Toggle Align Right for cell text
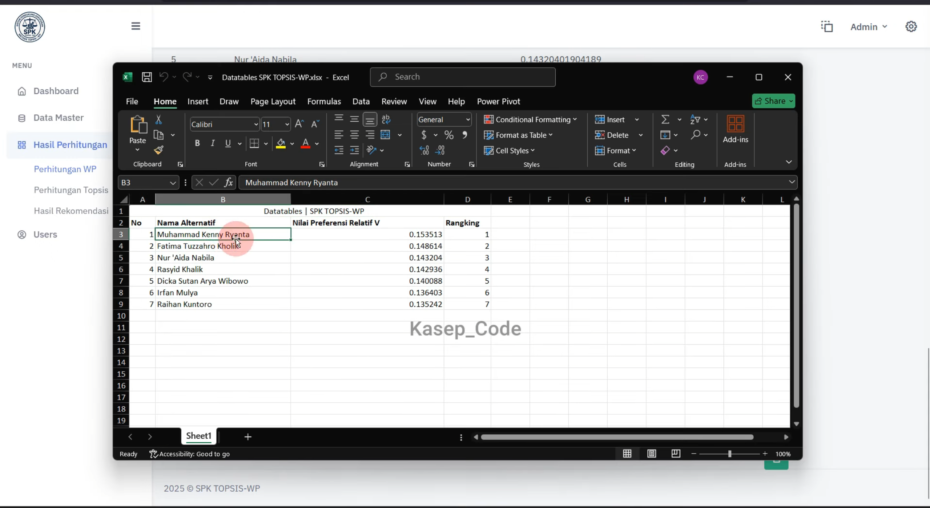The image size is (930, 508). (370, 135)
